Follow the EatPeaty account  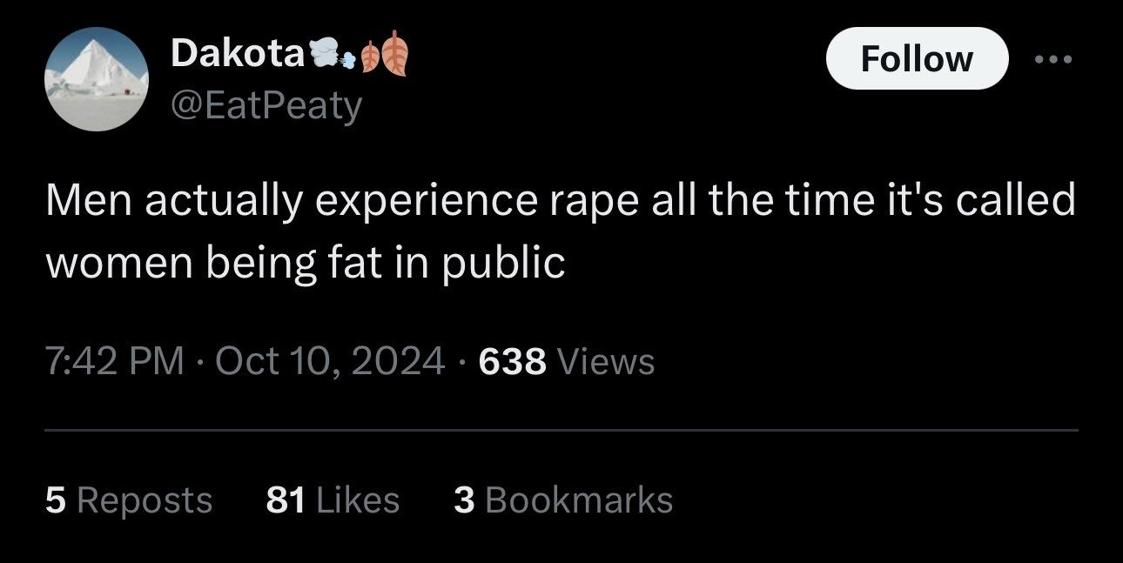[x=917, y=58]
